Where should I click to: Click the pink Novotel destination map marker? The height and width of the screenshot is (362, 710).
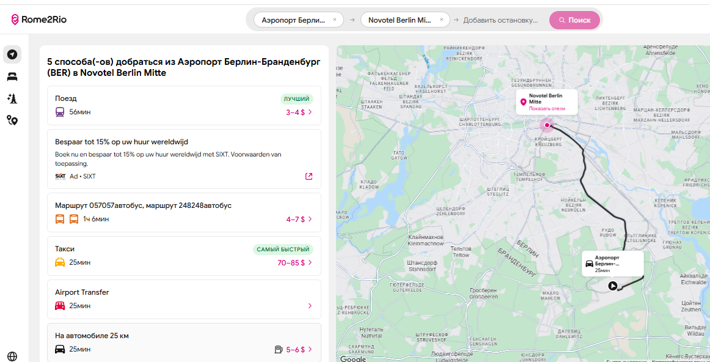(547, 125)
